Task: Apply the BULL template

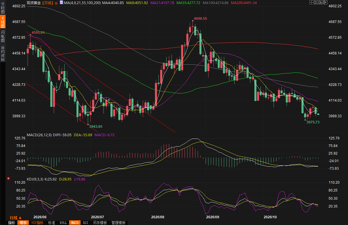Action: click(63, 223)
